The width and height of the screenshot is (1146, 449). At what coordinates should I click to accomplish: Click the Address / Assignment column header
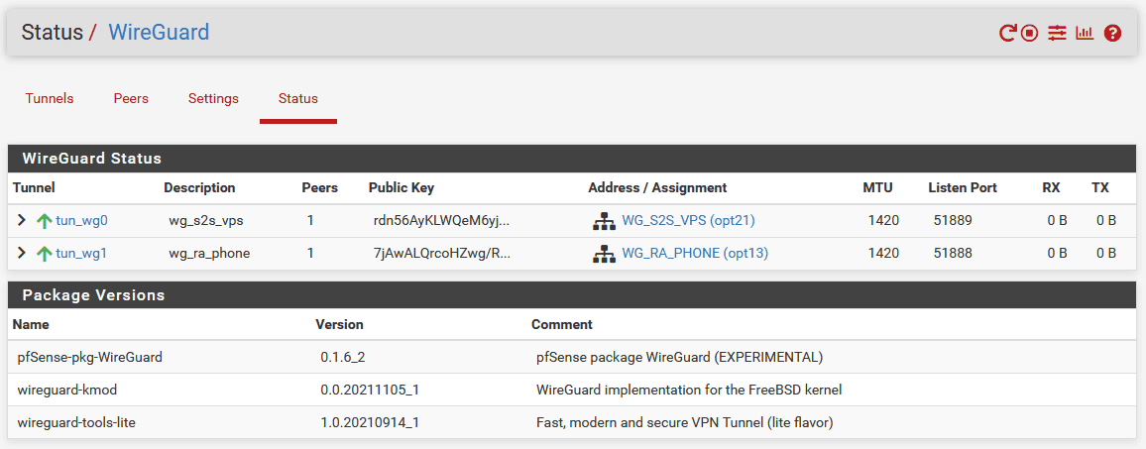(658, 188)
